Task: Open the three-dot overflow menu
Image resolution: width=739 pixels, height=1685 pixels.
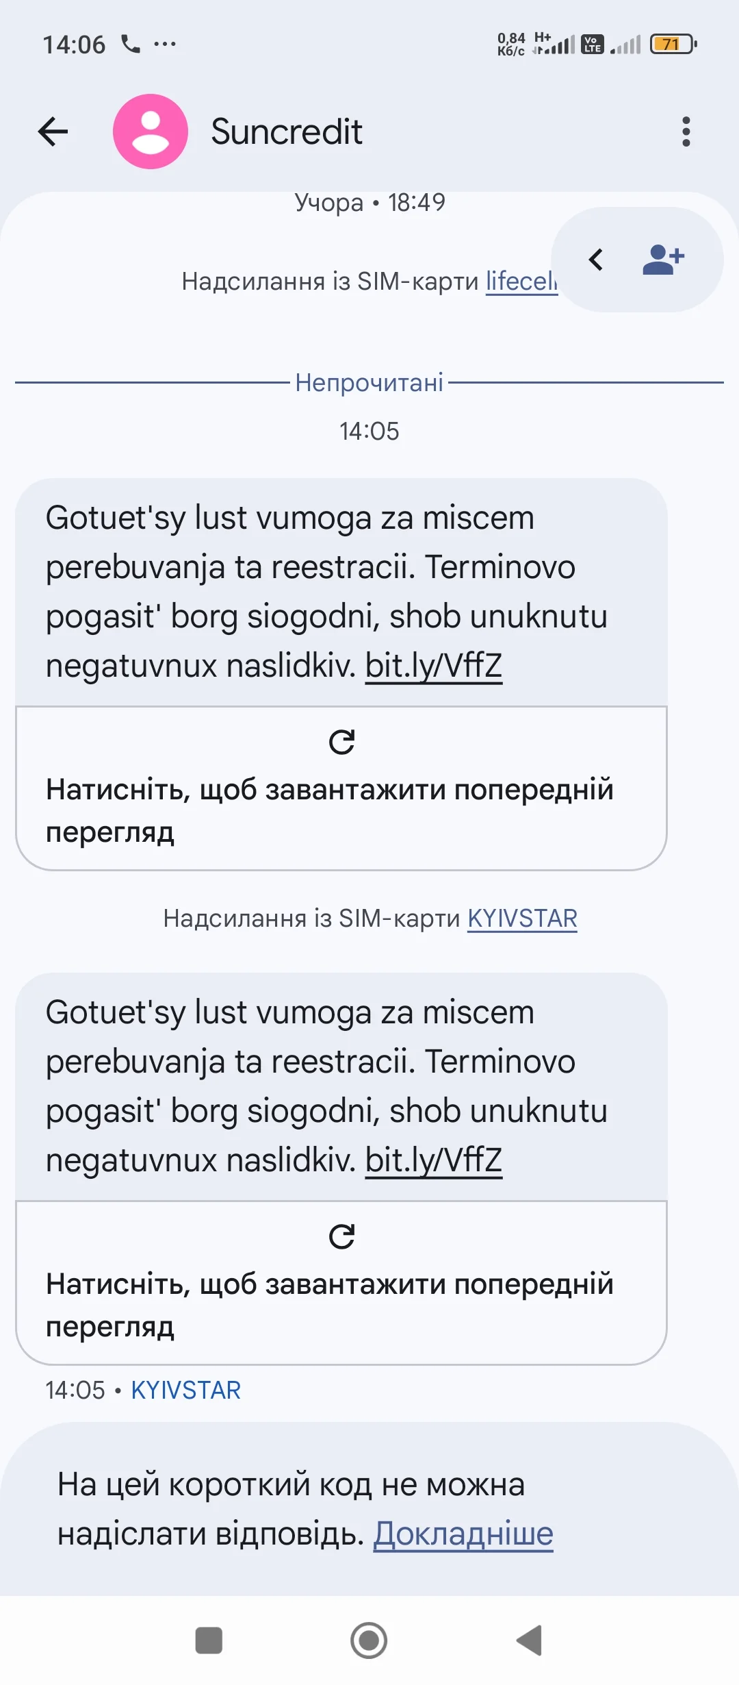Action: click(686, 132)
